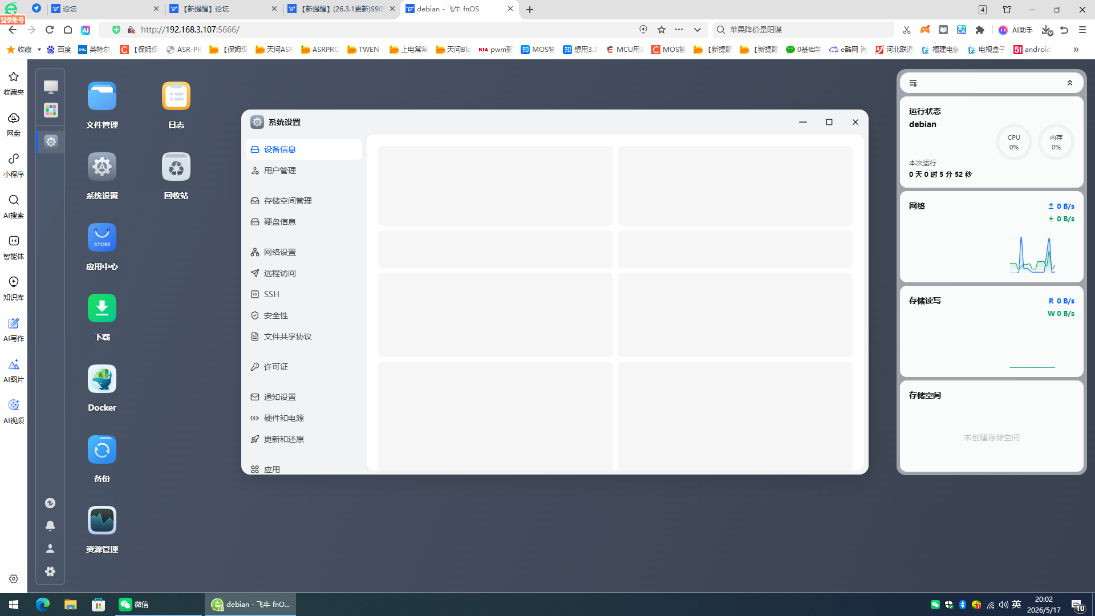The height and width of the screenshot is (616, 1095).
Task: Click the browser search box
Action: [x=803, y=30]
